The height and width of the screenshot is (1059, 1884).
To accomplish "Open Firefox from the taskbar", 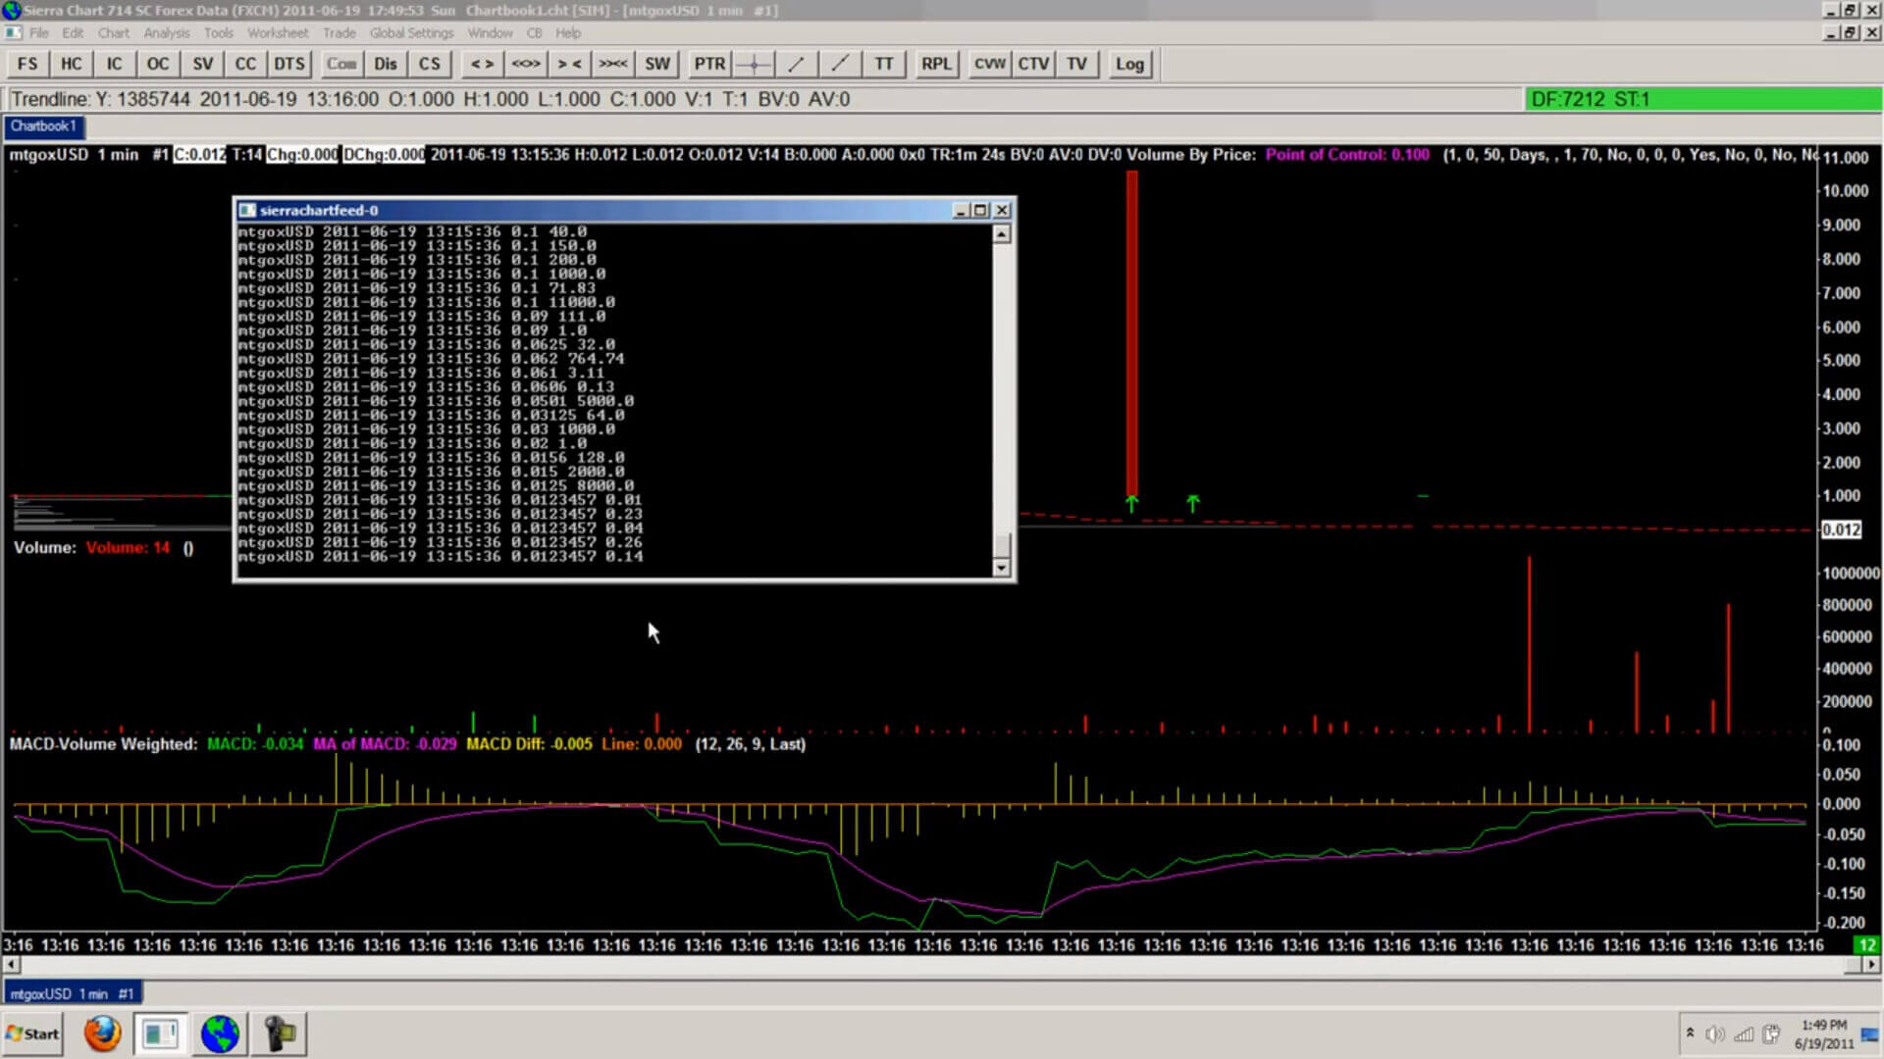I will (102, 1034).
